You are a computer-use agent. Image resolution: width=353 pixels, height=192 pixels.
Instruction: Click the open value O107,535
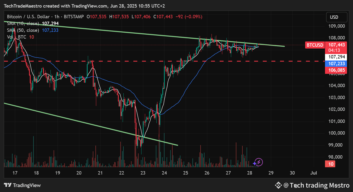pyautogui.click(x=97, y=17)
